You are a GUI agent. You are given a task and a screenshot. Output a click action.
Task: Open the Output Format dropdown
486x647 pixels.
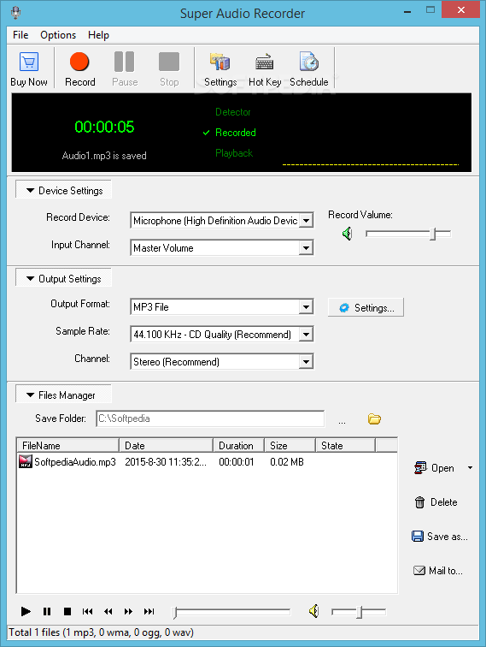(x=306, y=307)
